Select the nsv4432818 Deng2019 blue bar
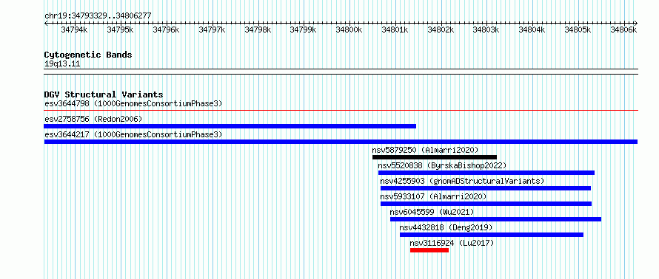 point(492,235)
